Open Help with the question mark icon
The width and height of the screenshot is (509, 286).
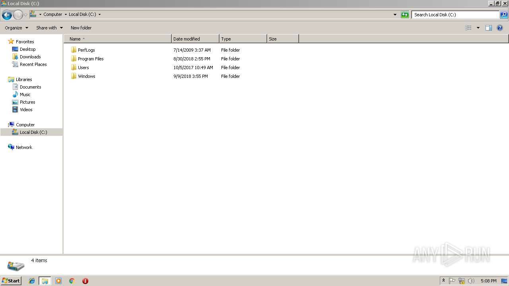tap(500, 28)
